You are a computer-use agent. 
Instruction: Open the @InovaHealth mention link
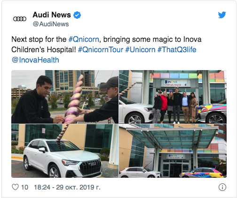point(35,60)
